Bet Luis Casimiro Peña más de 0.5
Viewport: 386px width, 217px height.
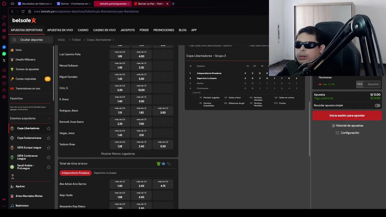[120, 55]
